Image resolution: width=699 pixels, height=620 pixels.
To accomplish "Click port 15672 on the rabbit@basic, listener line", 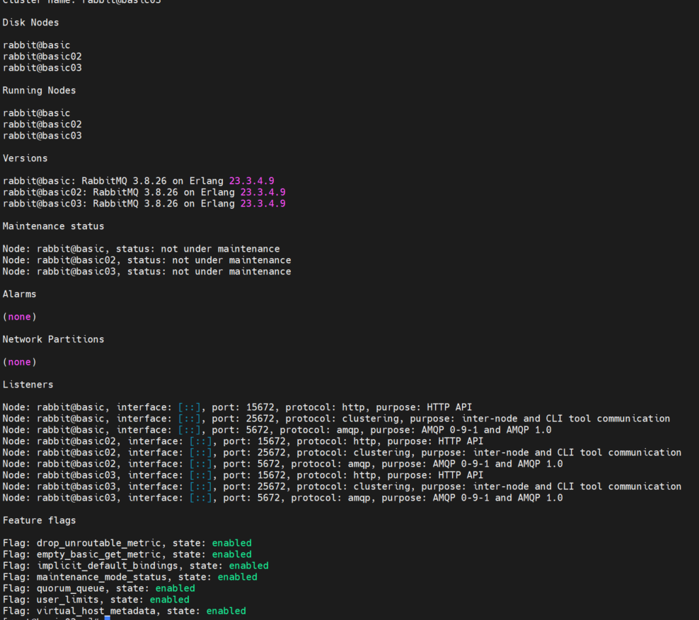I will pyautogui.click(x=260, y=407).
